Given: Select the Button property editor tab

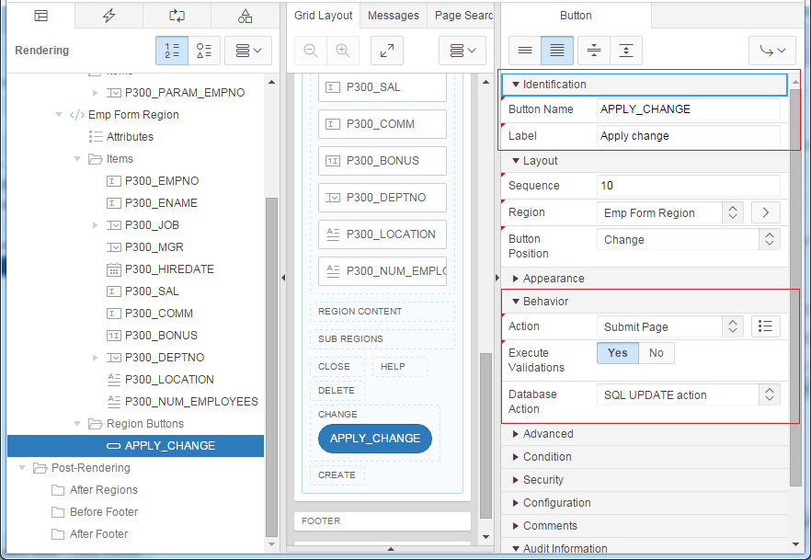Looking at the screenshot, I should pyautogui.click(x=576, y=16).
